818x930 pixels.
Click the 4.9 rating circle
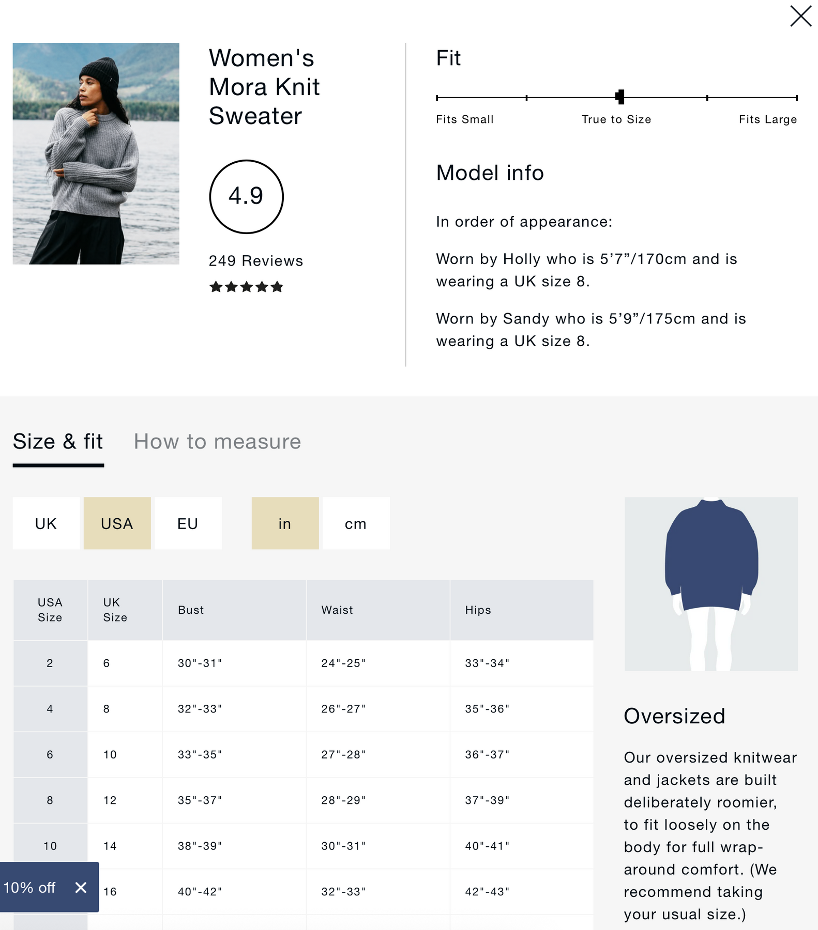(246, 196)
